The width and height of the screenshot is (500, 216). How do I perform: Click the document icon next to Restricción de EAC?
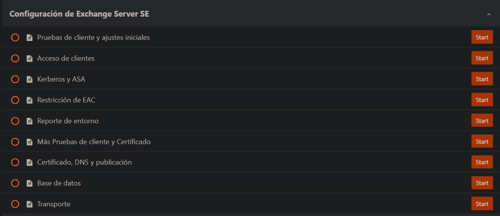(29, 100)
